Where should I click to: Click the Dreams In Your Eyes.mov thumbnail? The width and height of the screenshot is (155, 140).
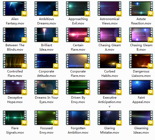[46, 87]
